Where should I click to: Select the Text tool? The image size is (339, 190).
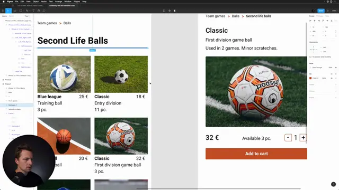[33, 11]
